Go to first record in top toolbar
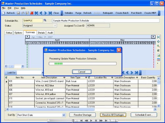165x123 pixels. click(x=36, y=13)
